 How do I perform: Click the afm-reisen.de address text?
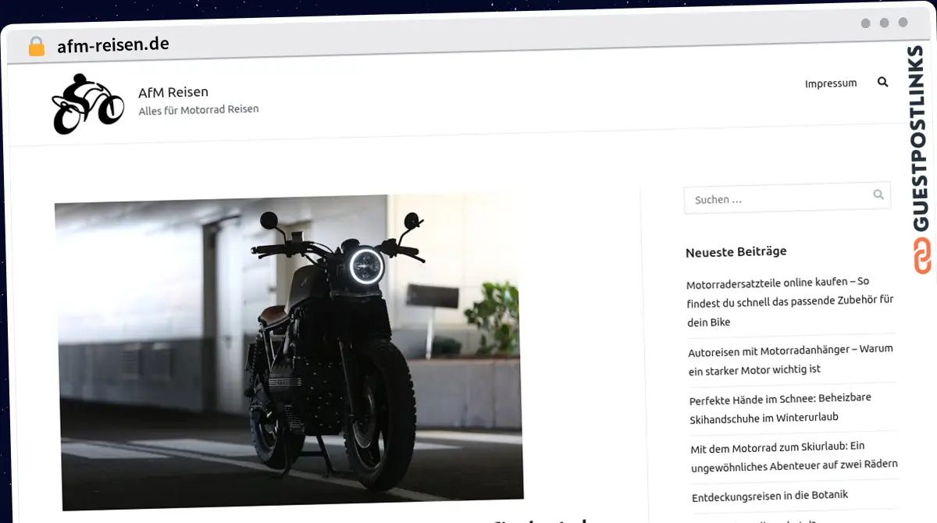tap(113, 44)
